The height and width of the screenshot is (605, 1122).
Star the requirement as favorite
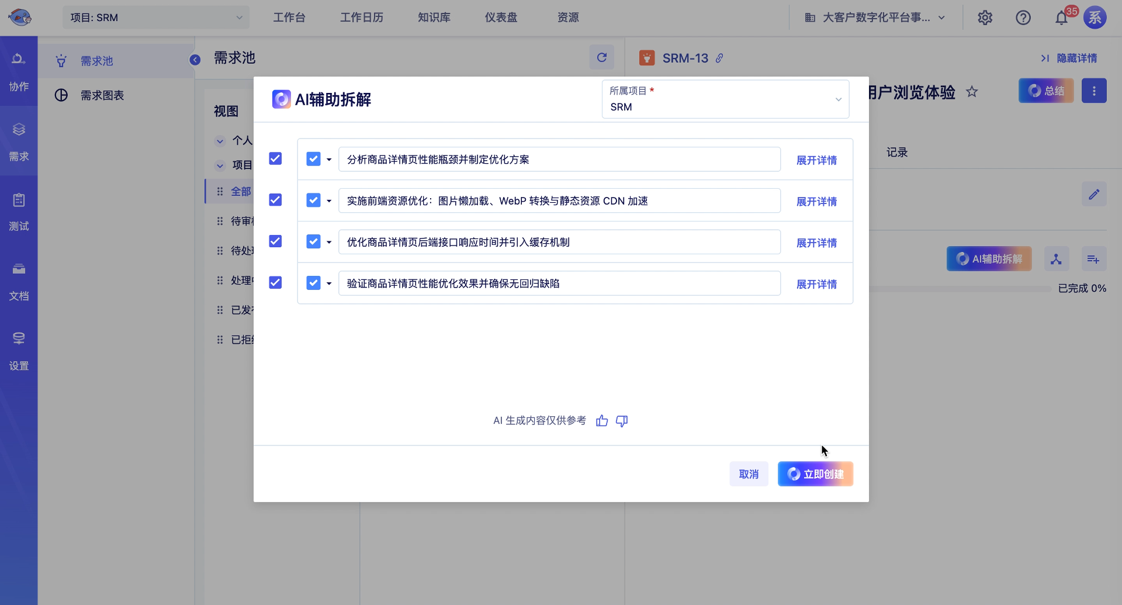point(971,92)
